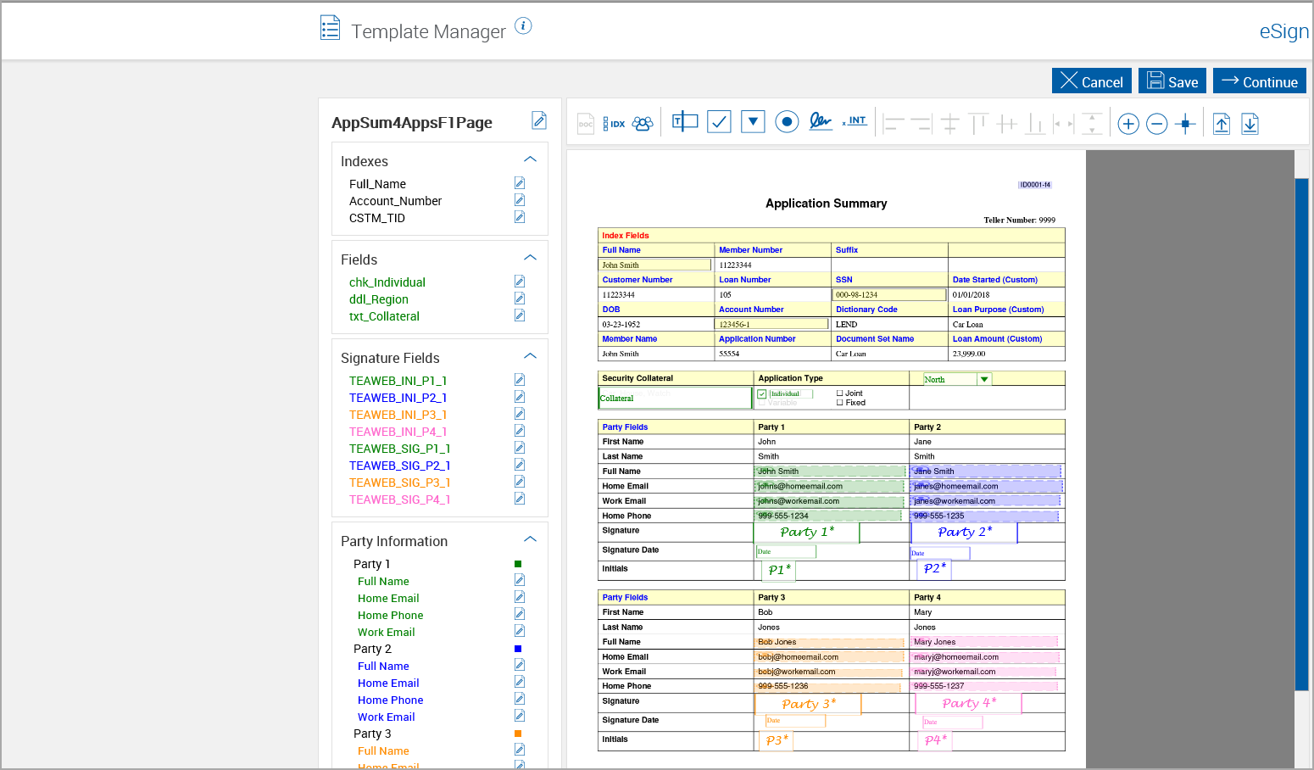Collapse the Party Information section

click(531, 539)
